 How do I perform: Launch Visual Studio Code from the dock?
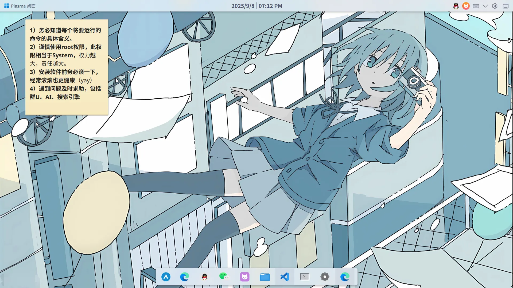point(285,277)
